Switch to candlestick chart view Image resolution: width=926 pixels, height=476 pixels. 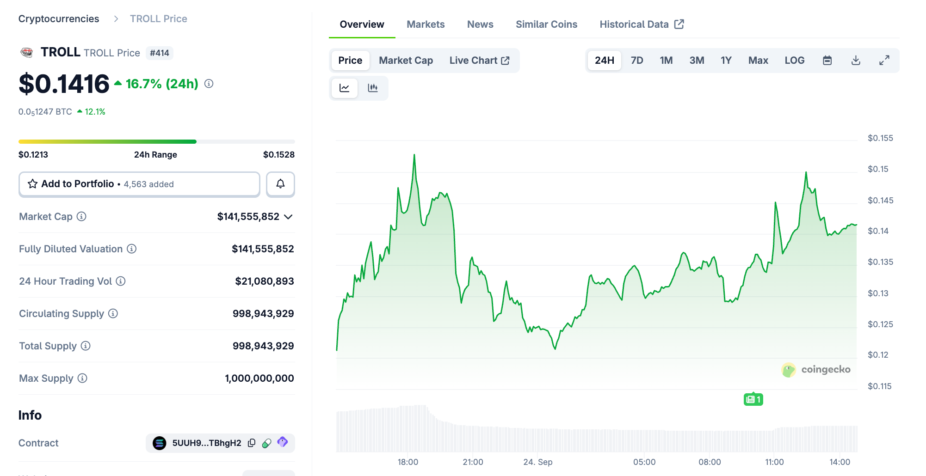[x=373, y=88]
